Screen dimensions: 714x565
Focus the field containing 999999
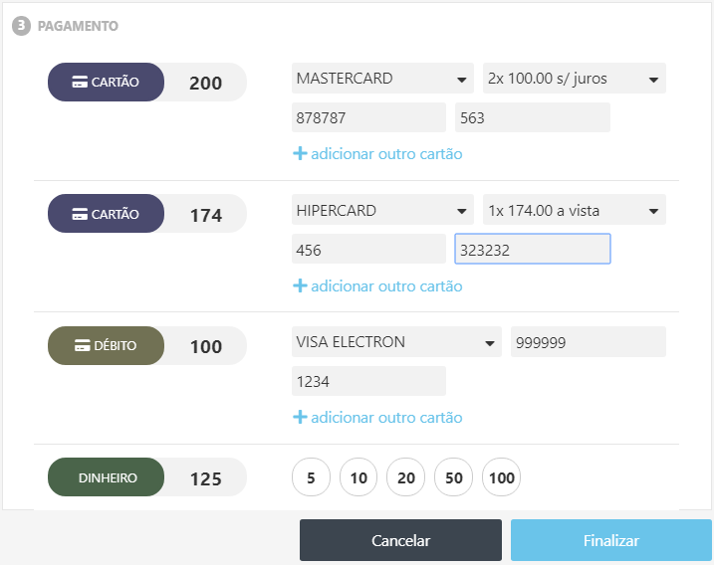588,342
